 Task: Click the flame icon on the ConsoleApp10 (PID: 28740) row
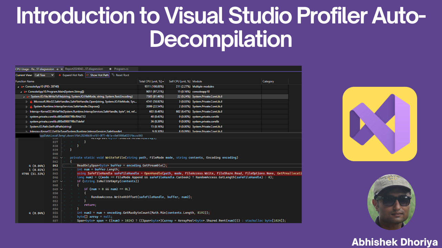click(22, 86)
